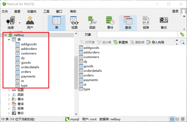Image resolution: width=187 pixels, height=122 pixels.
Task: Select st in the object list
Action: coord(85,85)
